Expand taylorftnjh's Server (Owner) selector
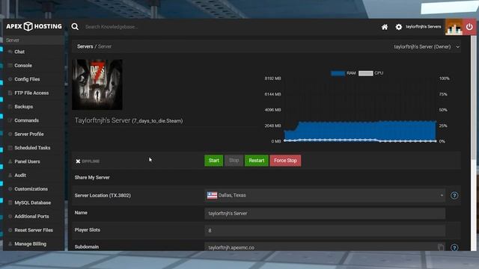This screenshot has height=269, width=479. (427, 47)
